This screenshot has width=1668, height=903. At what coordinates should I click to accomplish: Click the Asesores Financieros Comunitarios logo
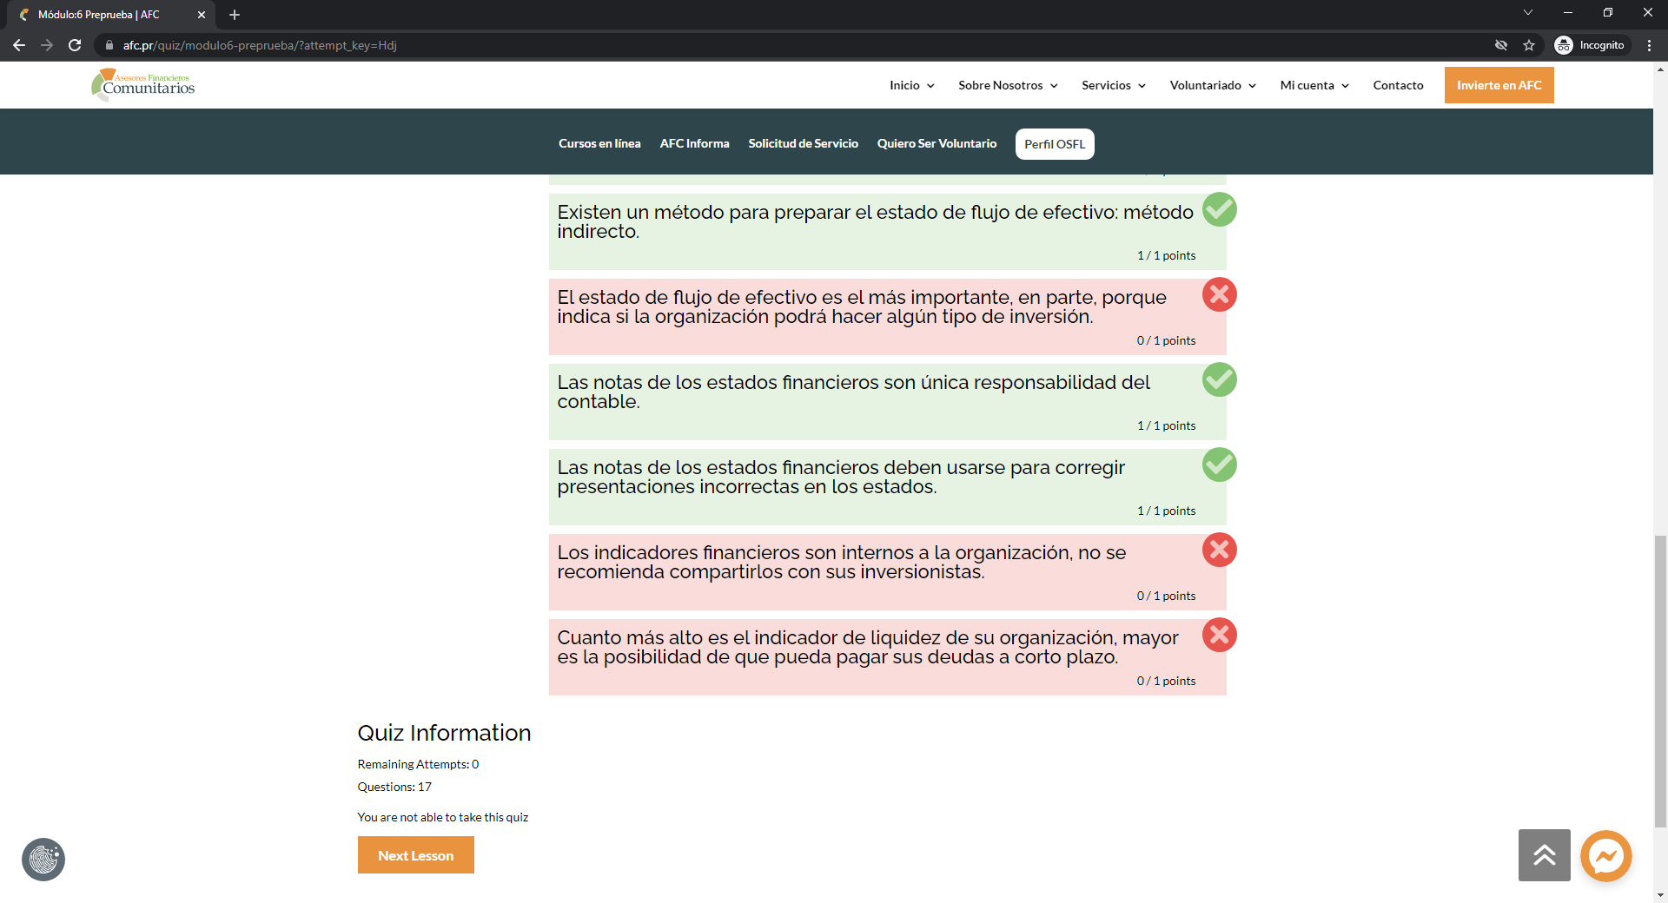click(143, 84)
